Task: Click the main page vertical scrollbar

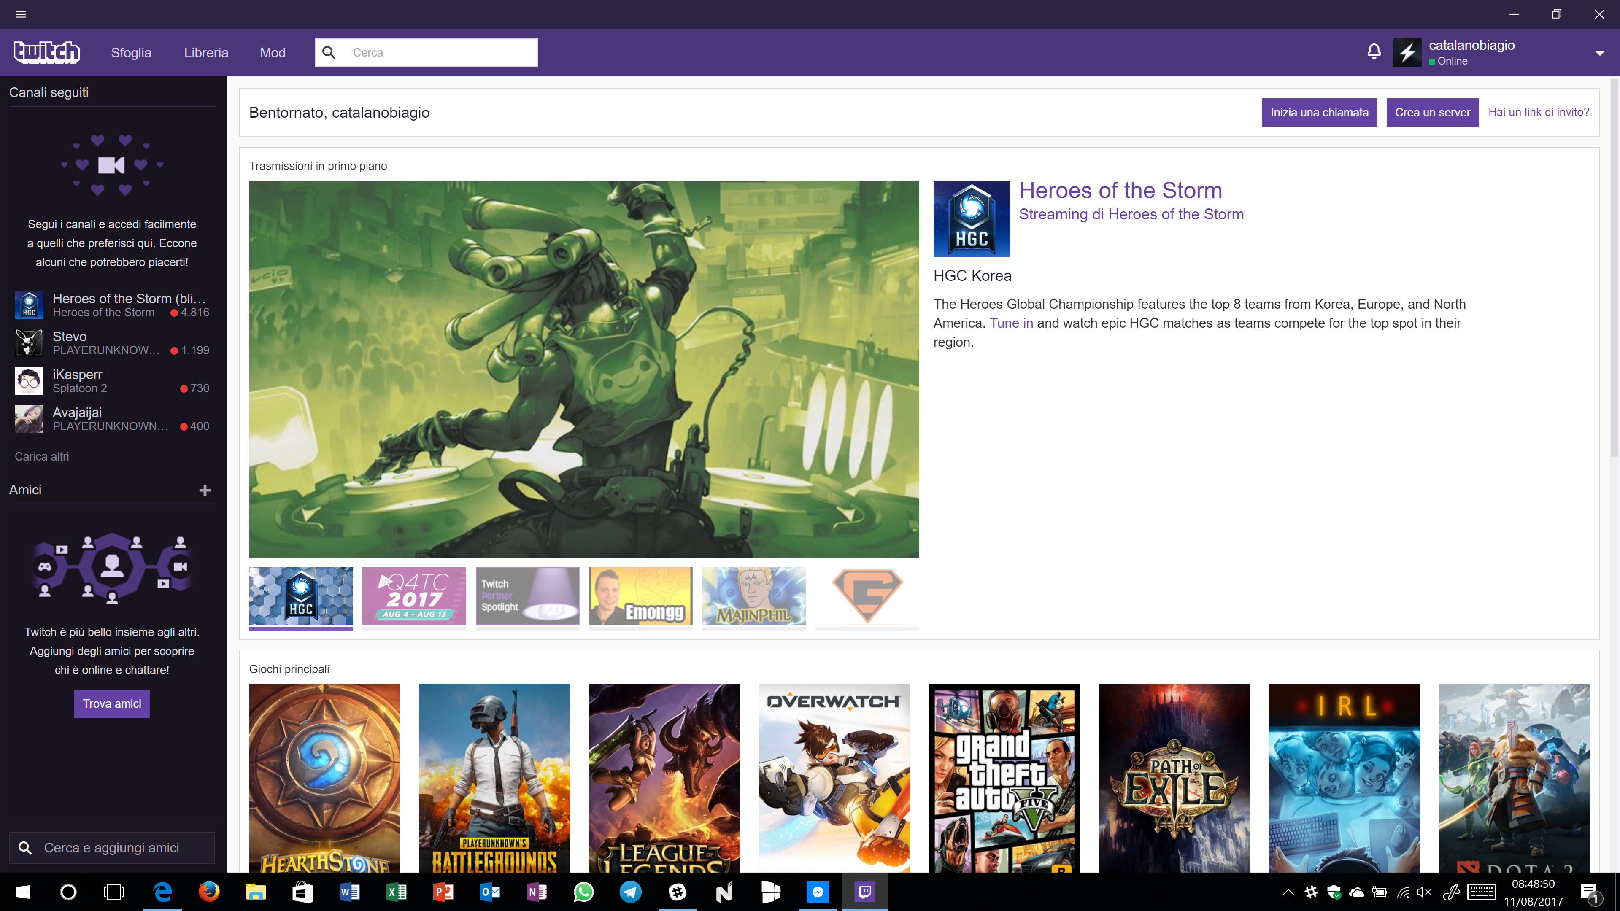Action: click(1614, 267)
